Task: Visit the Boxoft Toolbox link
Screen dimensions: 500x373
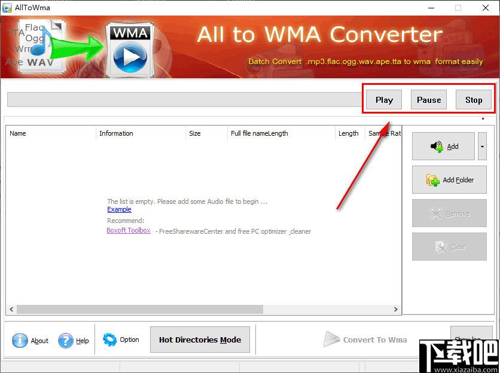Action: (x=129, y=230)
